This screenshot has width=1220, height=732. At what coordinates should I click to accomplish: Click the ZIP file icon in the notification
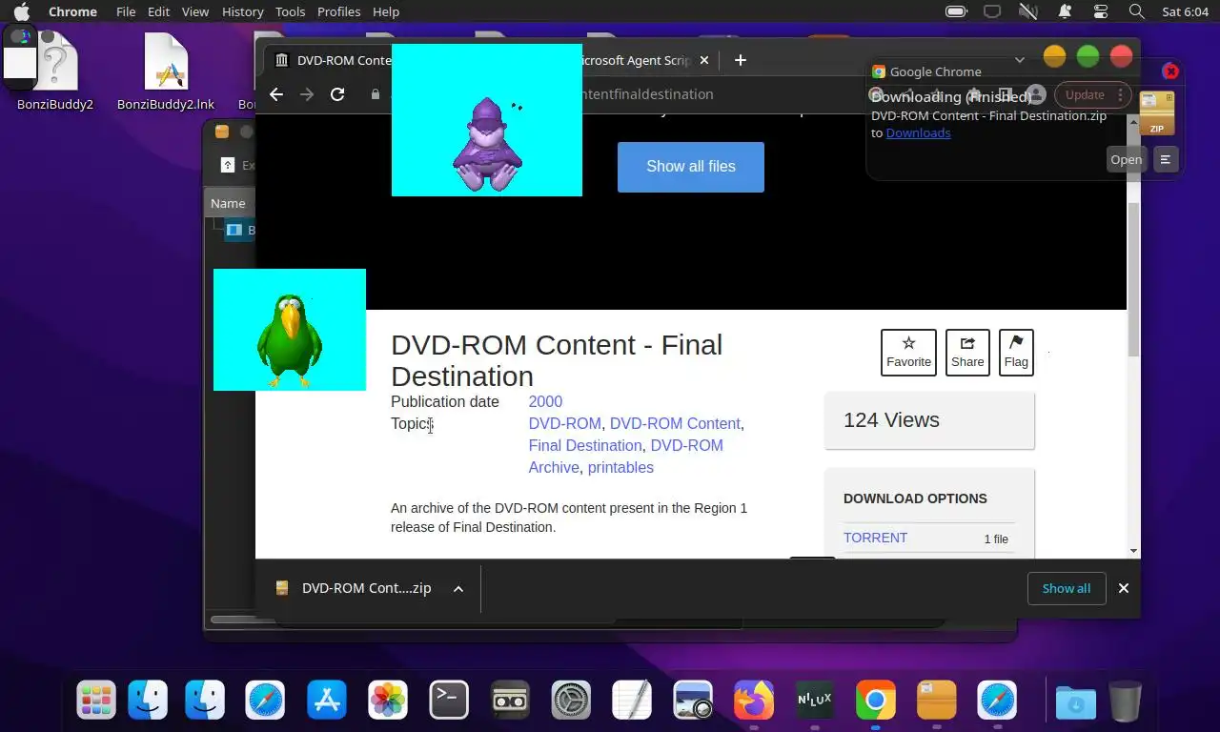pyautogui.click(x=1157, y=113)
